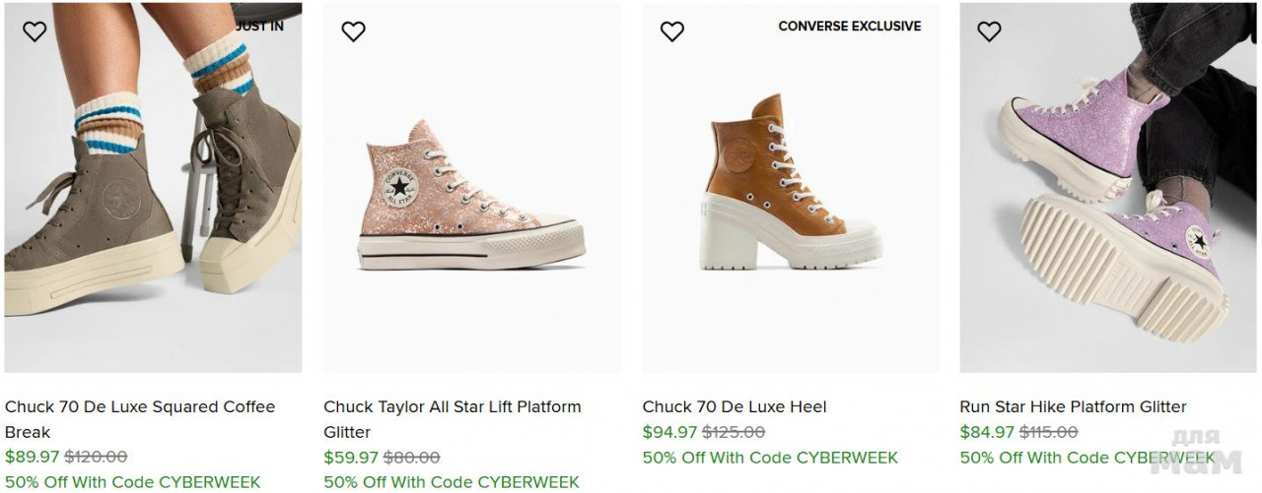
Task: Click heart icon on All Star Lift Platform Glitter
Action: pos(353,31)
